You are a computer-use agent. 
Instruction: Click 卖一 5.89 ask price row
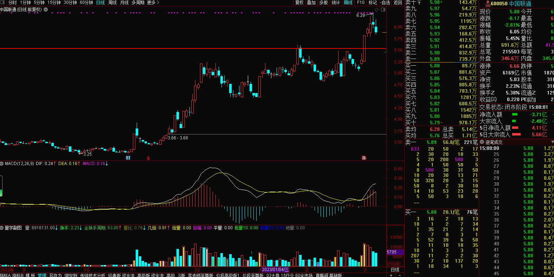click(442, 59)
